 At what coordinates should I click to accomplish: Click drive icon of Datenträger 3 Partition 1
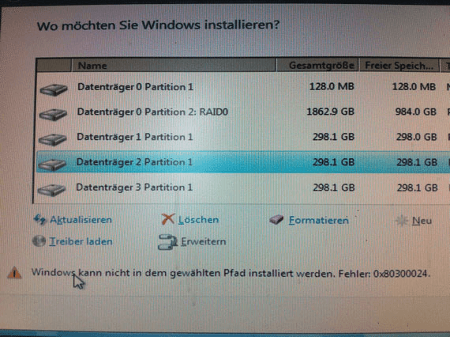click(51, 190)
